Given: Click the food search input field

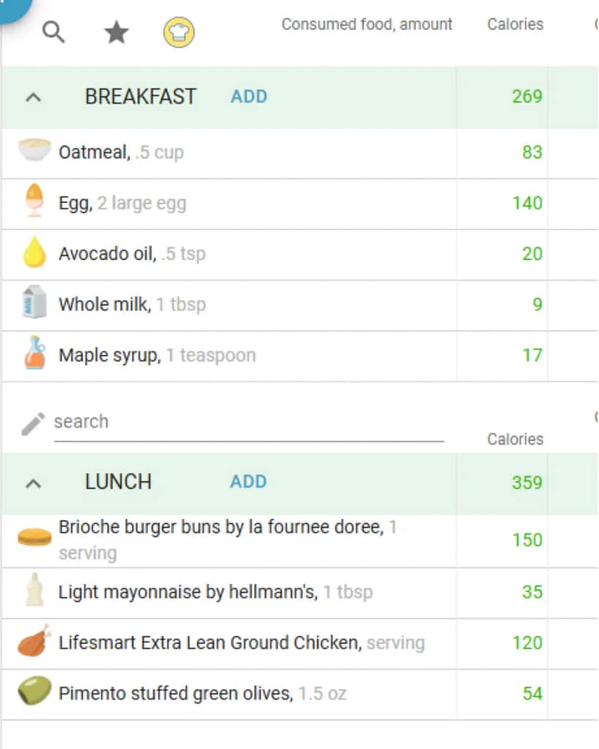Looking at the screenshot, I should pyautogui.click(x=249, y=423).
